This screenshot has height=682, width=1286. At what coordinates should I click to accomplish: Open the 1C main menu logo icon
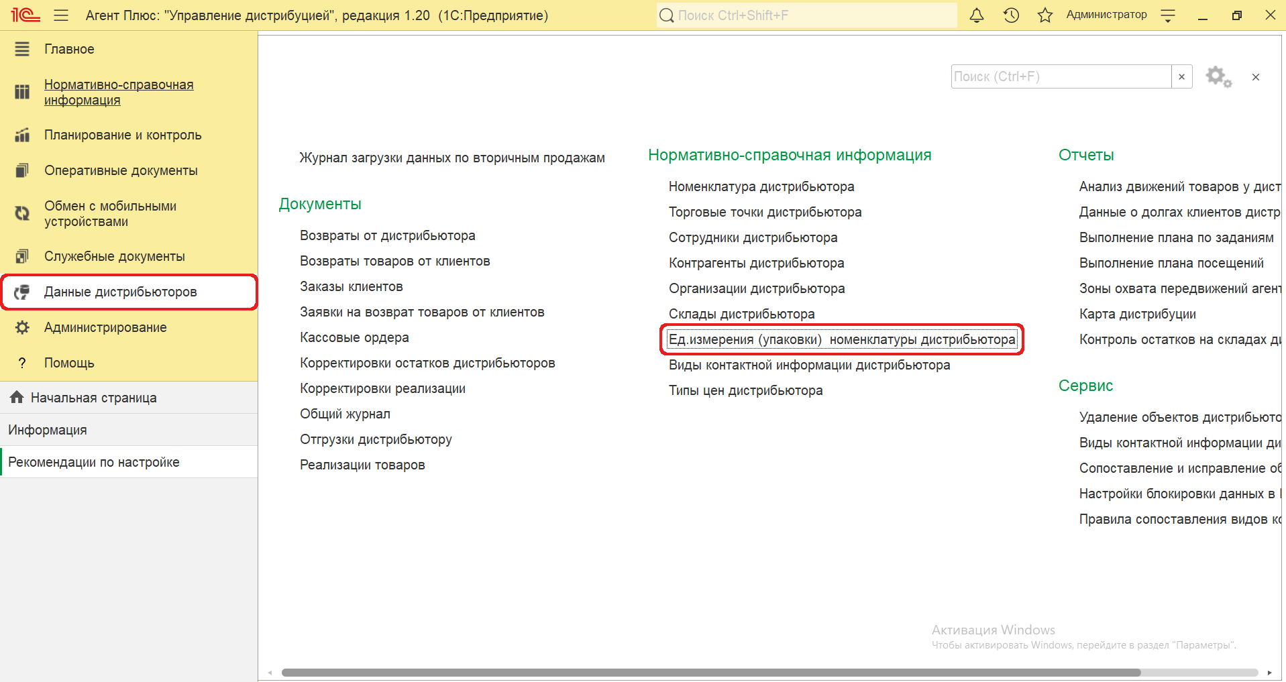click(25, 15)
